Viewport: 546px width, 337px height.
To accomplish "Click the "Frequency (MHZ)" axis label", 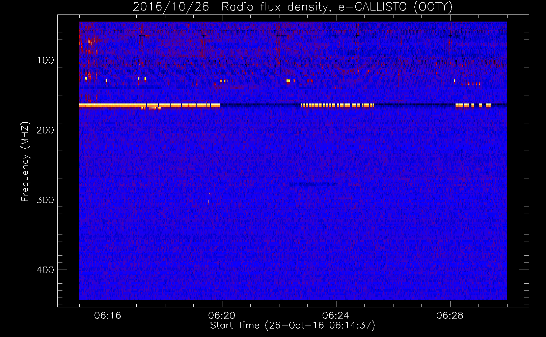I will 25,162.
